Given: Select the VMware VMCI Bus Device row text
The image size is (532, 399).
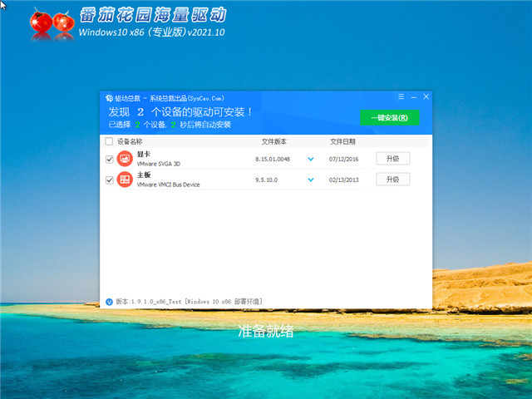Looking at the screenshot, I should pyautogui.click(x=168, y=185).
